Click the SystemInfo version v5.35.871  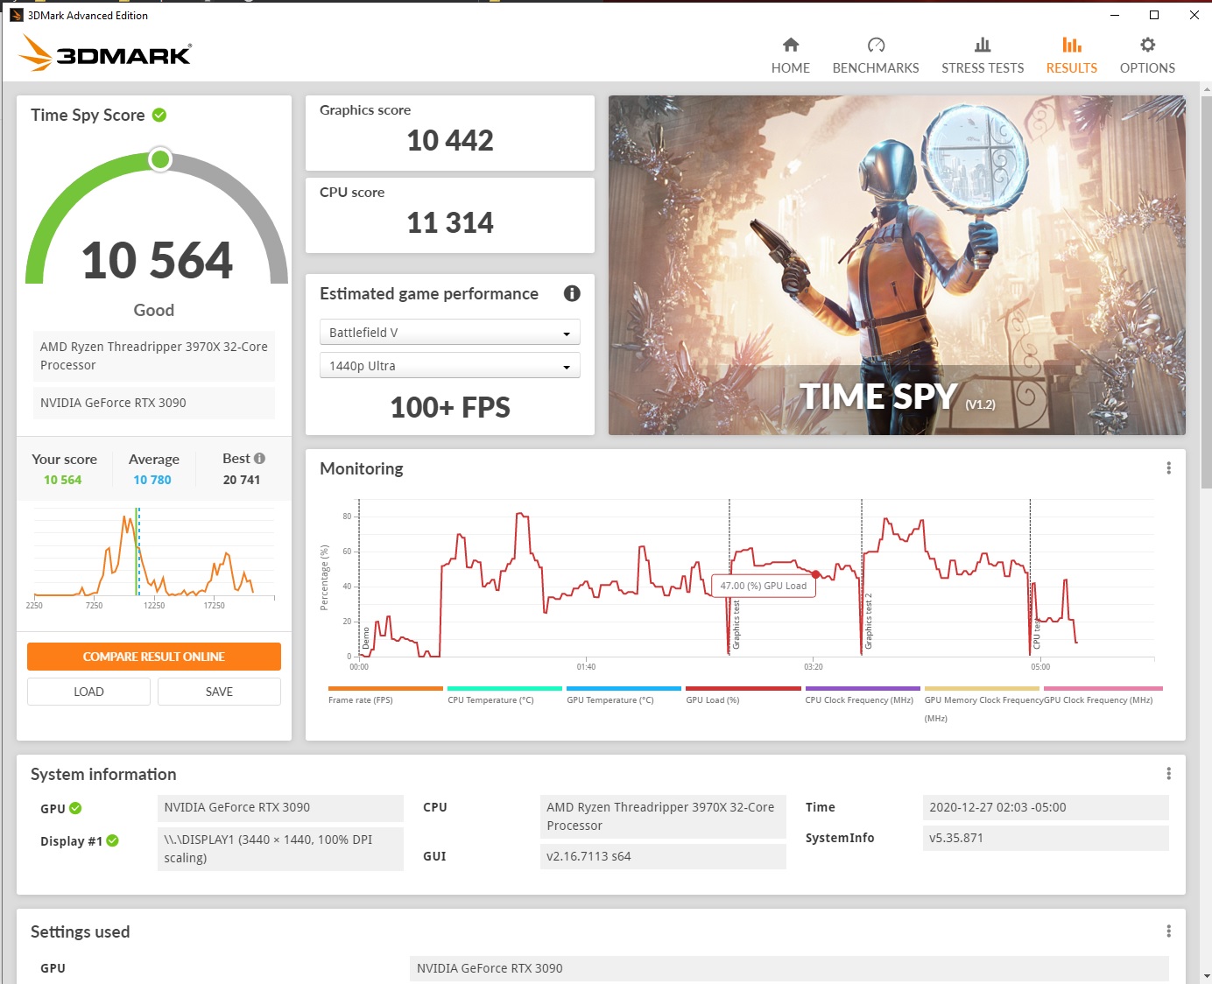[1046, 838]
